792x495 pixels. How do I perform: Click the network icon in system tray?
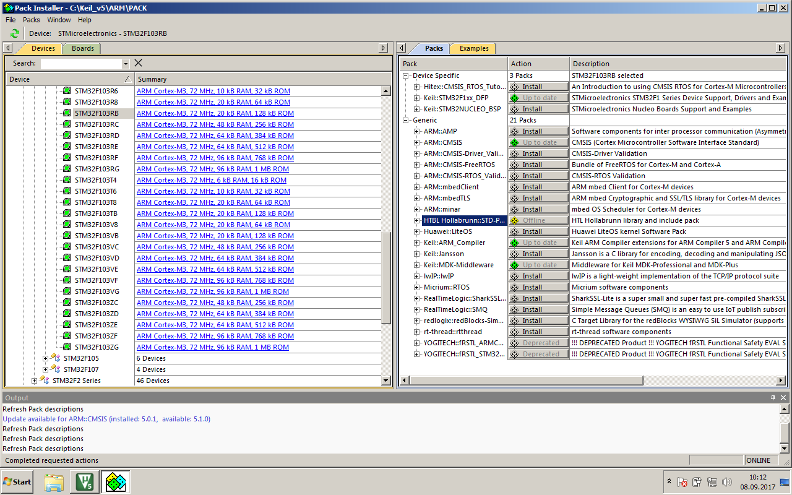pos(712,482)
